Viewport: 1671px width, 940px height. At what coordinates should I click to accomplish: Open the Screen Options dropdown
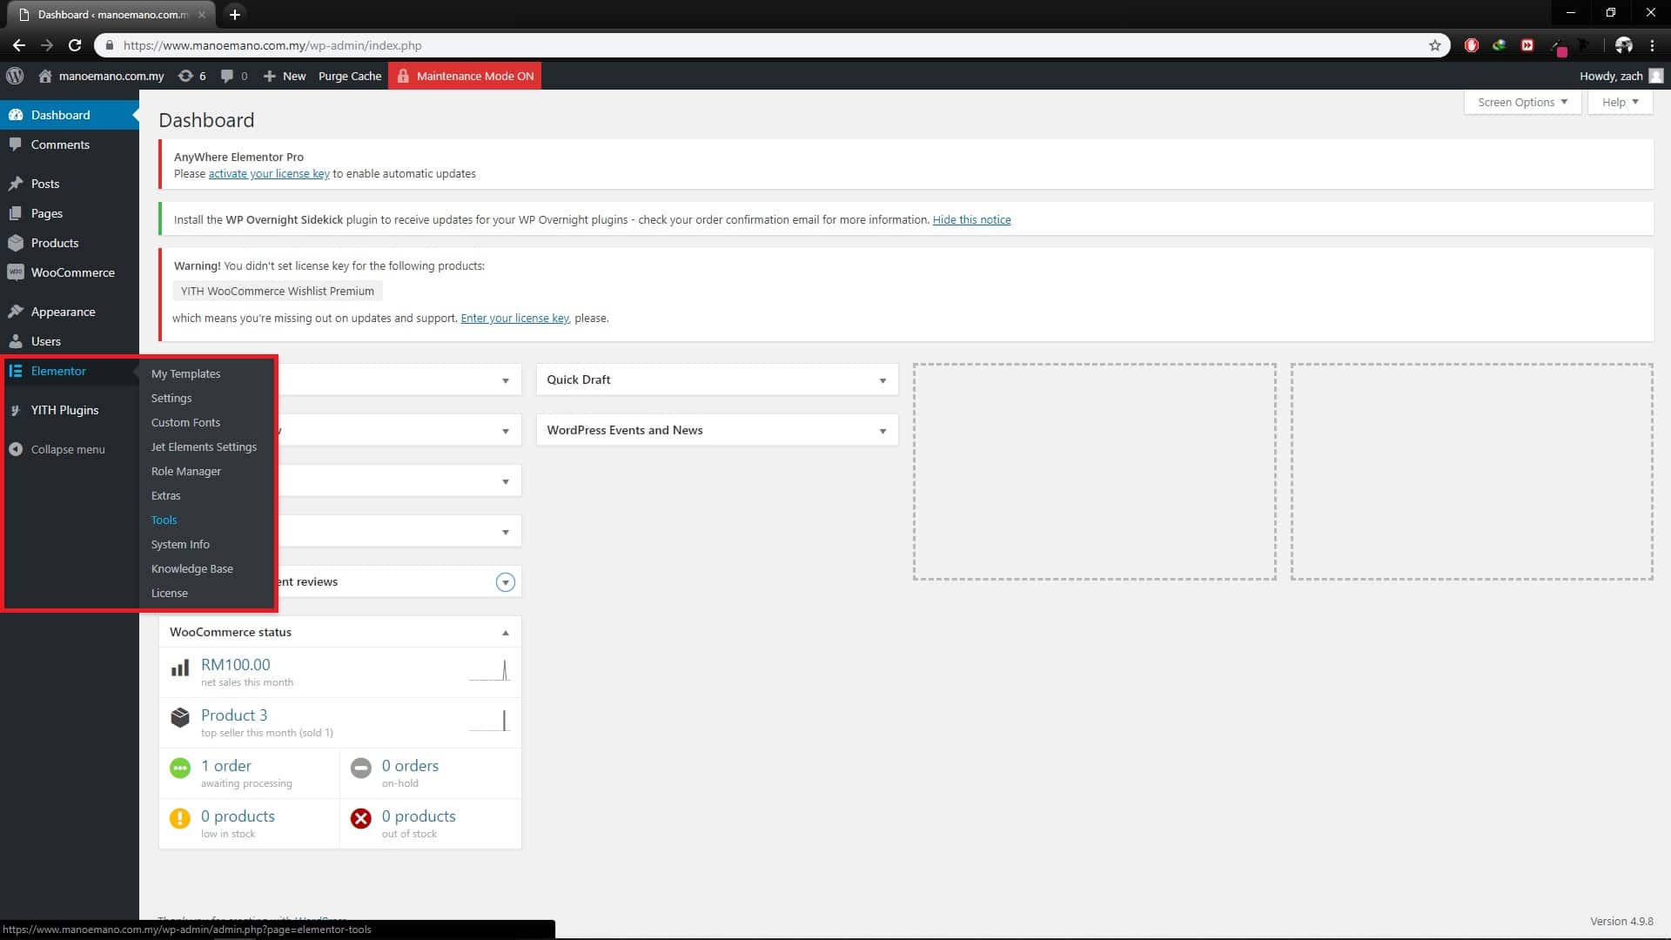tap(1522, 102)
